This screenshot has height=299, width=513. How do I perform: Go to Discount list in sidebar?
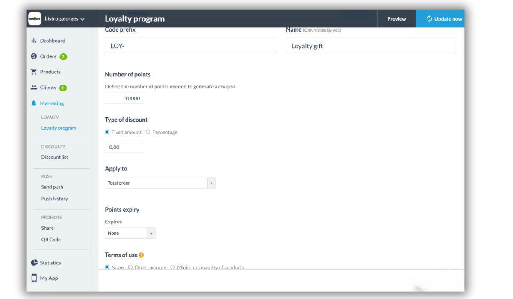click(x=54, y=157)
